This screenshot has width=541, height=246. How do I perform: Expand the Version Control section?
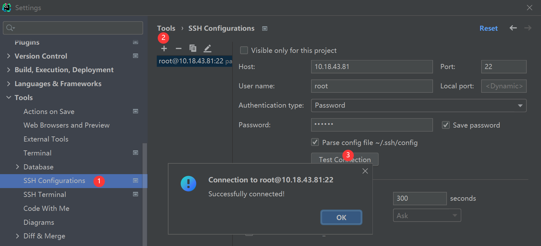[x=9, y=56]
